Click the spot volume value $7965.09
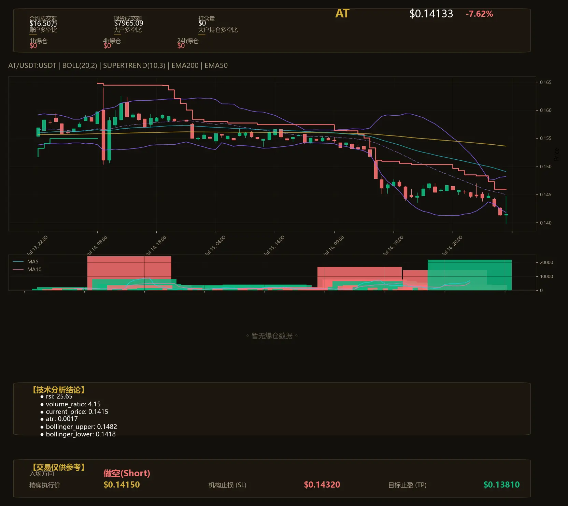The height and width of the screenshot is (506, 568). [x=128, y=23]
